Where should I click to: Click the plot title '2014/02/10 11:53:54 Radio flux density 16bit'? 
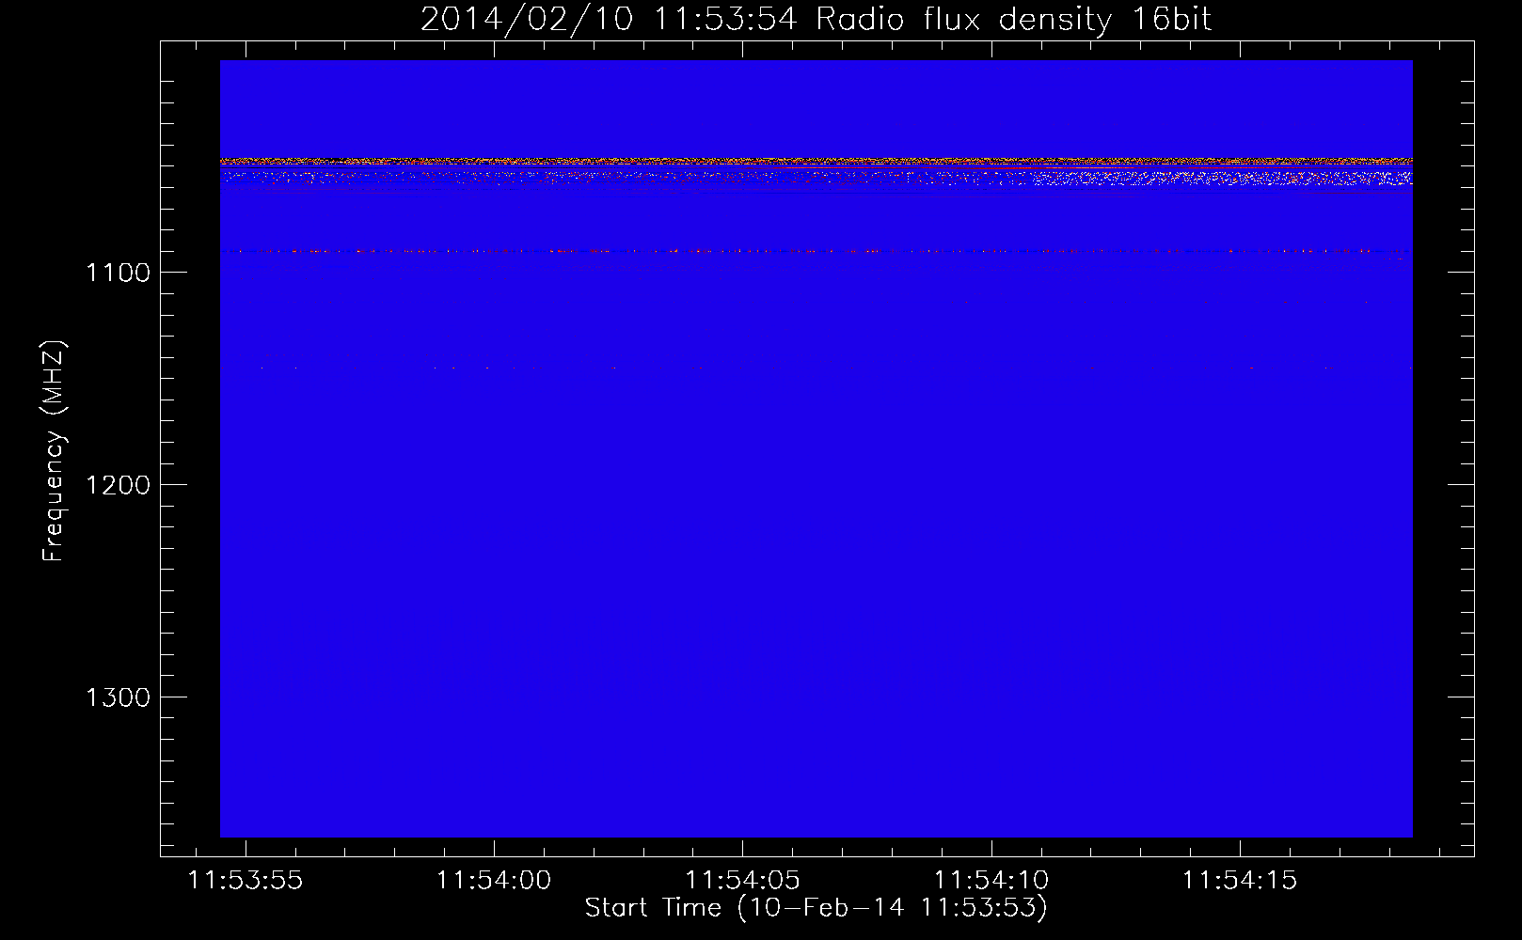coord(816,19)
